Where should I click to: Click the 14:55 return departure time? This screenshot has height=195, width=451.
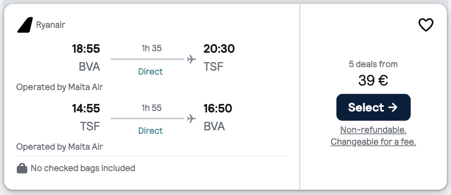pos(86,108)
